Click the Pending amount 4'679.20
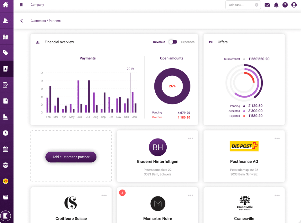Viewport: 301px width, 223px height. coord(184,113)
